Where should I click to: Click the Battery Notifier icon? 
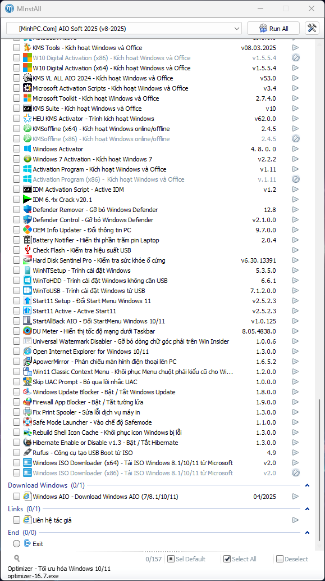click(x=28, y=240)
